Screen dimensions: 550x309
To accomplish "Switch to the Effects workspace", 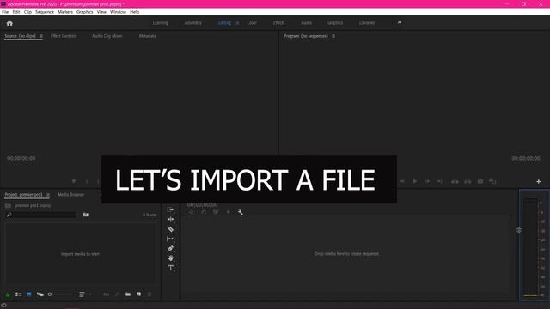I will (x=278, y=23).
